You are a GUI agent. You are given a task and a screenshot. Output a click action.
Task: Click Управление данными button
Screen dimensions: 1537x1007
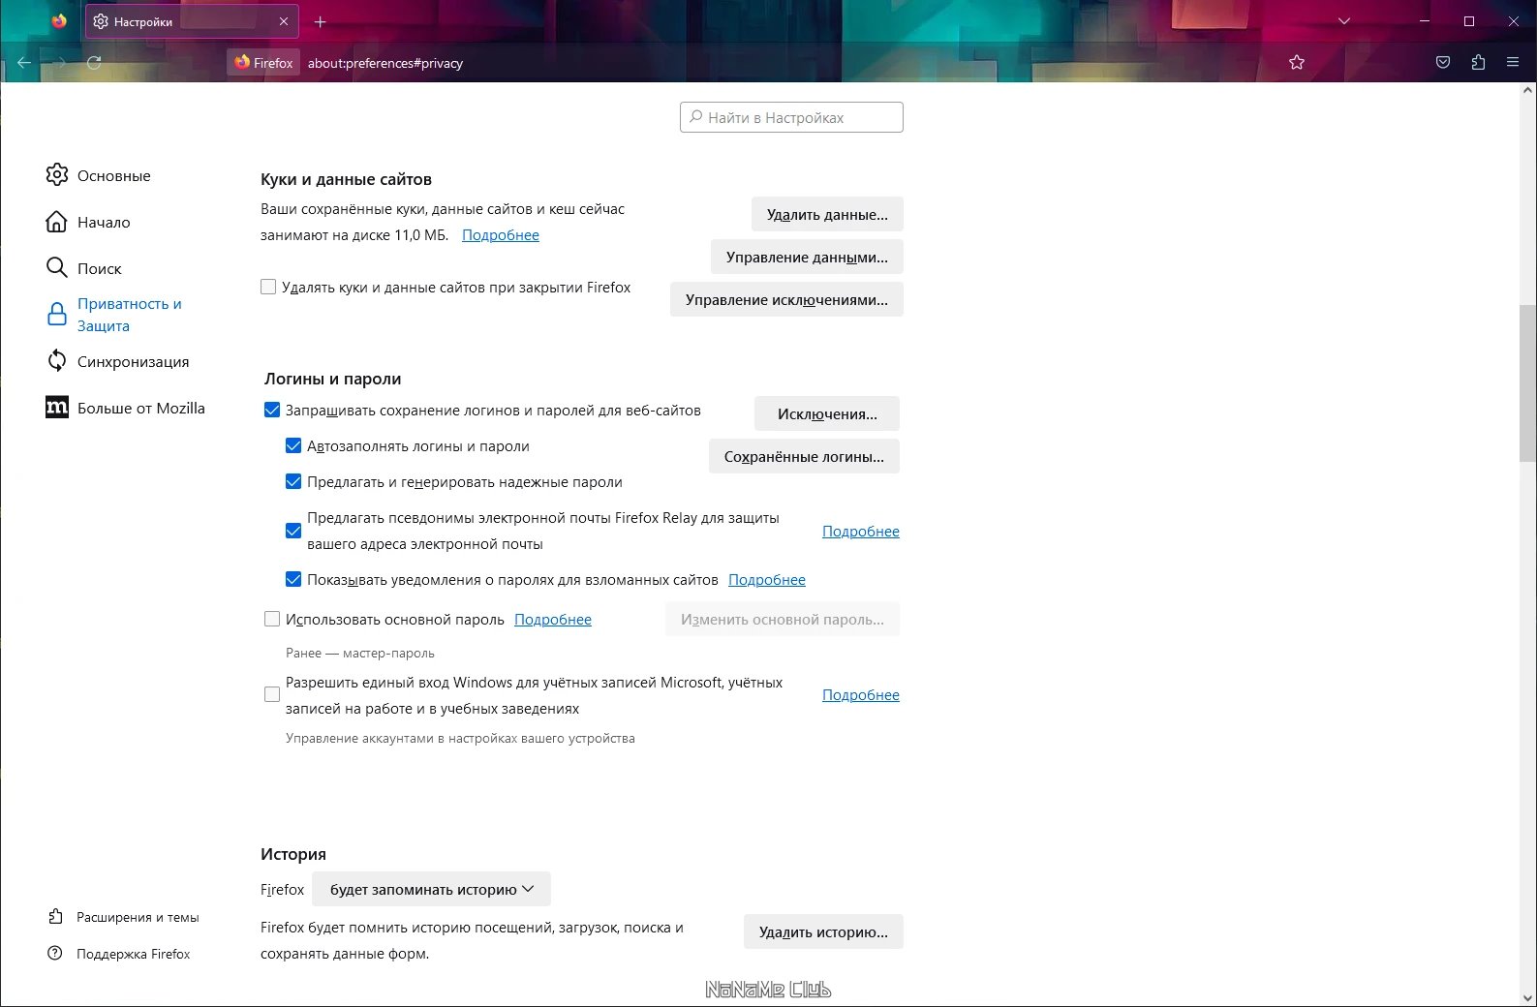[x=807, y=257]
